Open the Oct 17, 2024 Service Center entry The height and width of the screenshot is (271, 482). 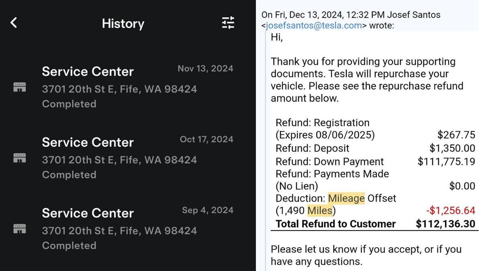[x=88, y=143]
